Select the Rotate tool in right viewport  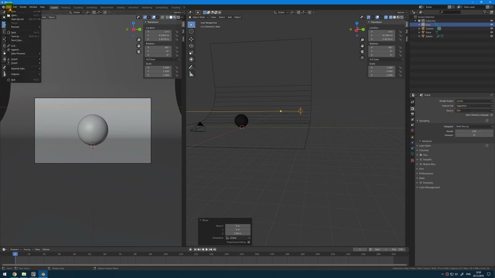tap(191, 46)
